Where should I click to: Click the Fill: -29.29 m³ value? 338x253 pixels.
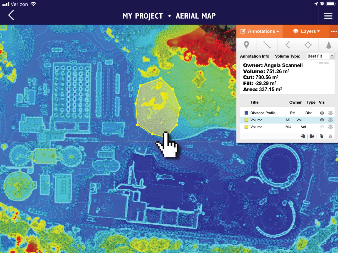coord(260,83)
